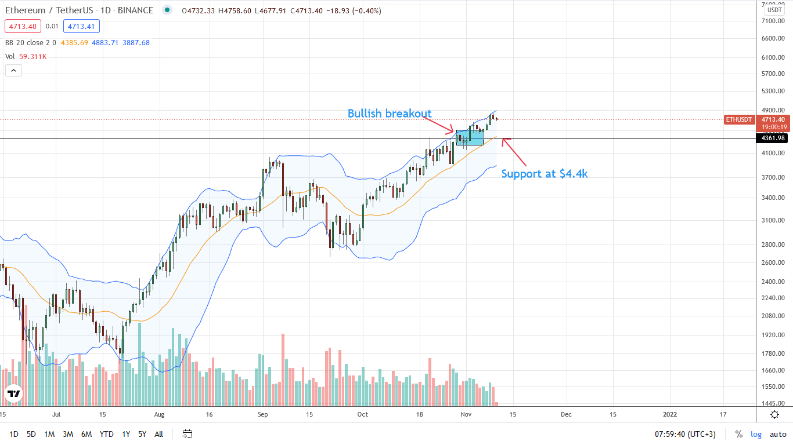This screenshot has width=793, height=445.
Task: Click the spread value 0.01
Action: (52, 26)
